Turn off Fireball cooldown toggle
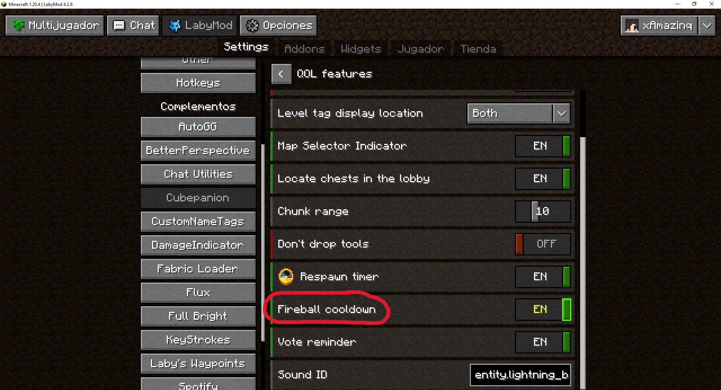The width and height of the screenshot is (721, 390). [x=543, y=309]
